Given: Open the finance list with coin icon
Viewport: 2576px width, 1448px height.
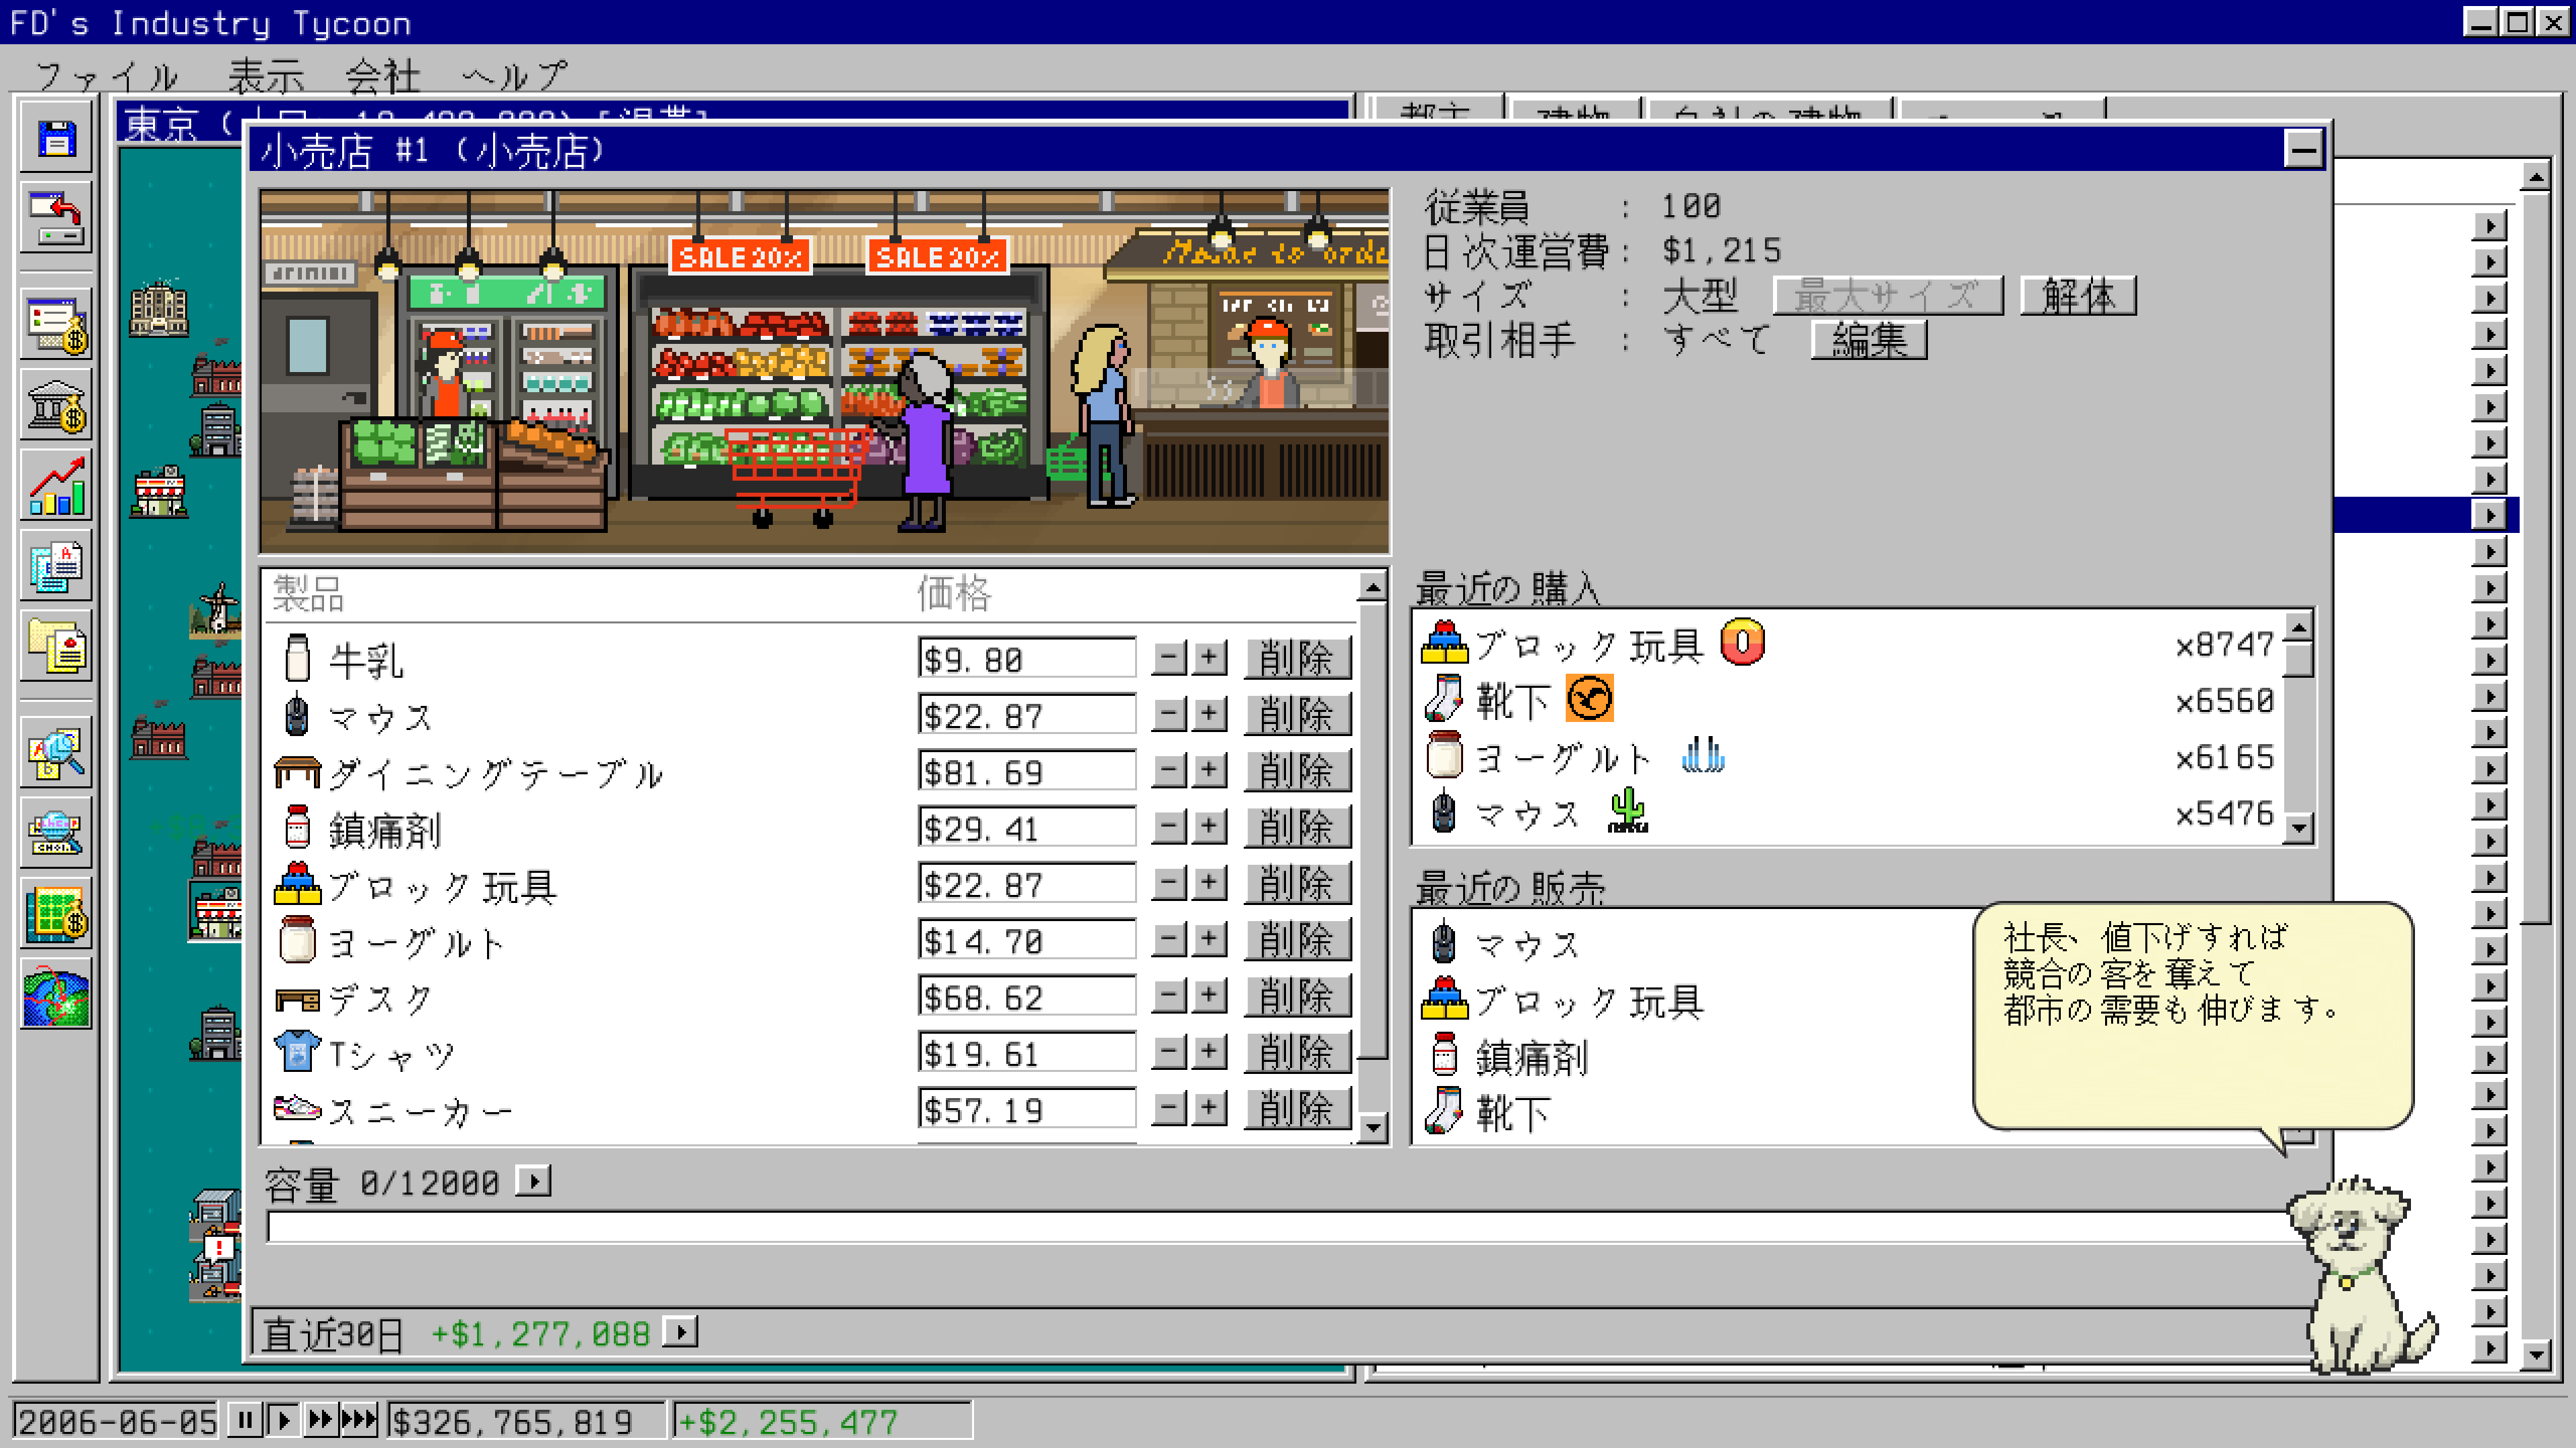Looking at the screenshot, I should [56, 324].
